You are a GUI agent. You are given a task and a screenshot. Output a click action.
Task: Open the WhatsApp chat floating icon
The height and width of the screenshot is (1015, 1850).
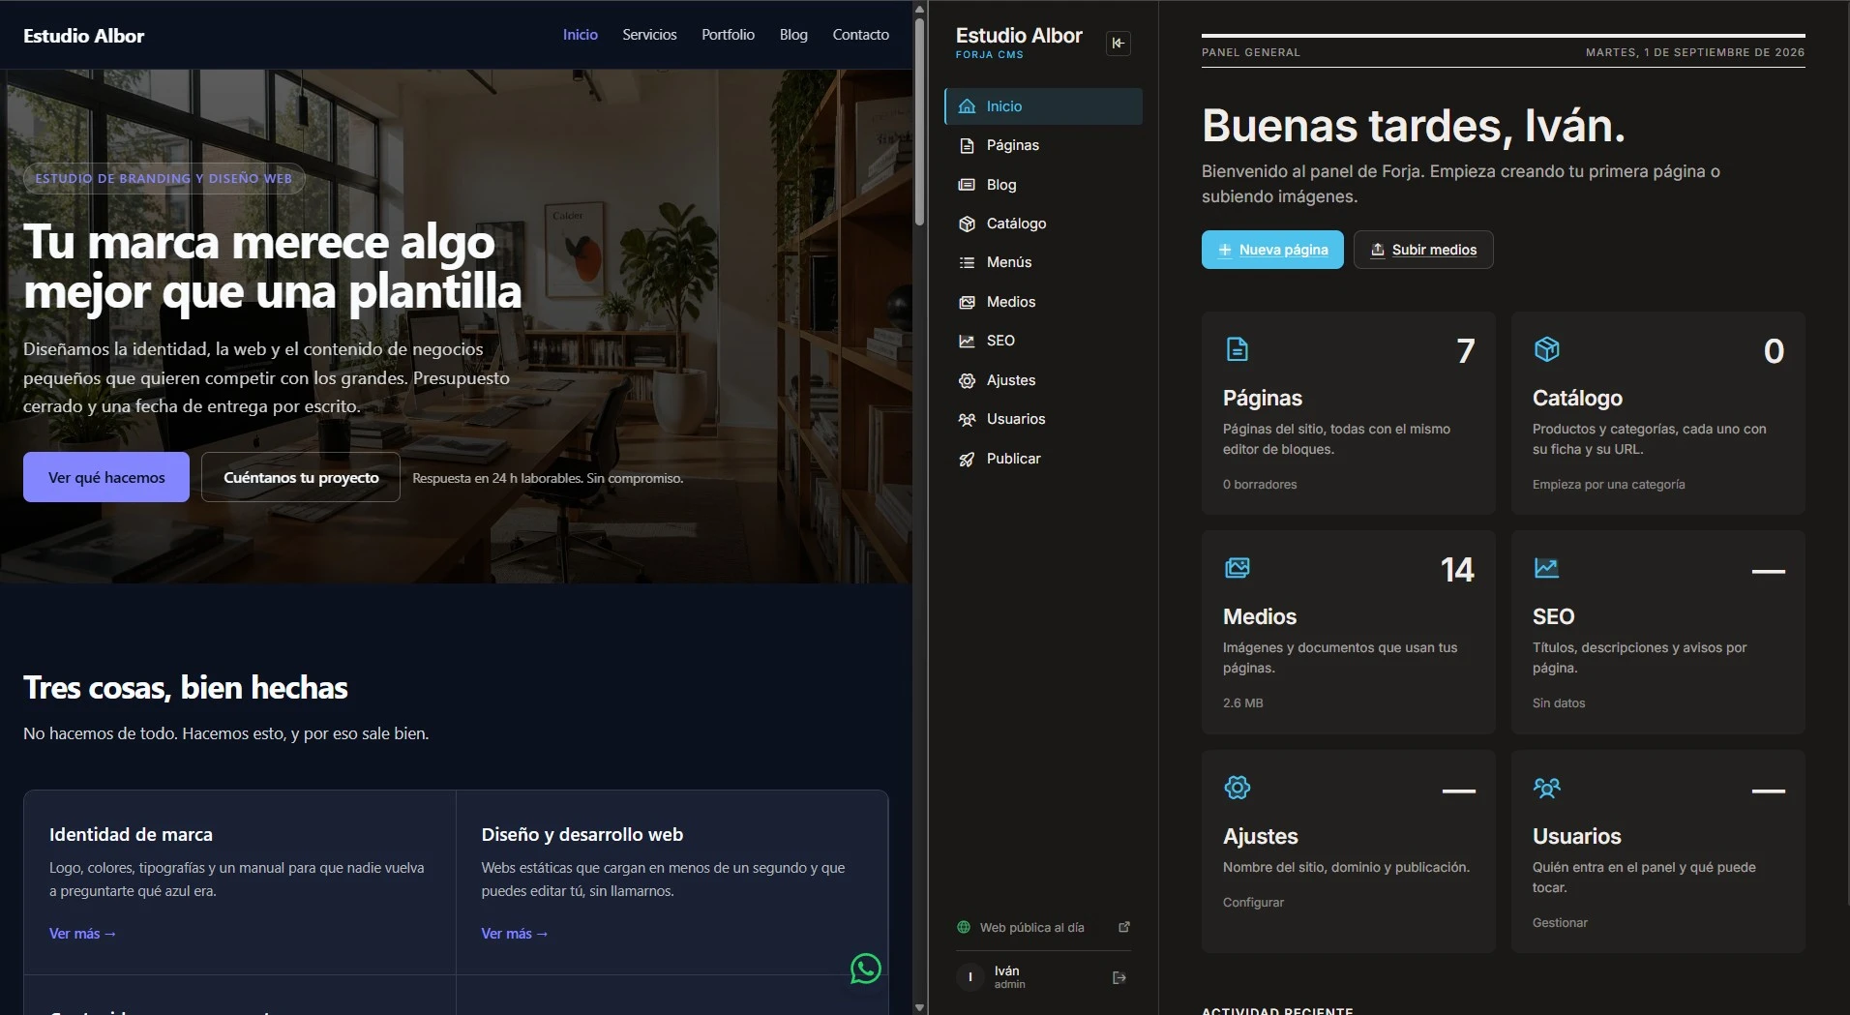point(866,969)
